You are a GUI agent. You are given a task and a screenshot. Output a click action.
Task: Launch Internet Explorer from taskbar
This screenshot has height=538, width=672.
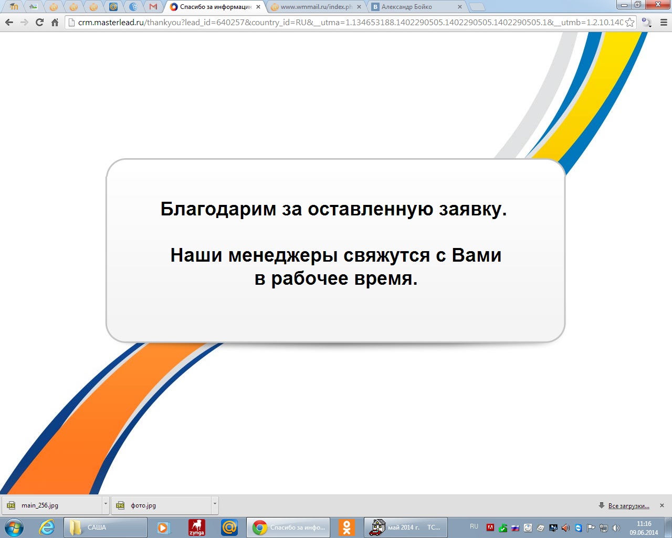point(47,527)
